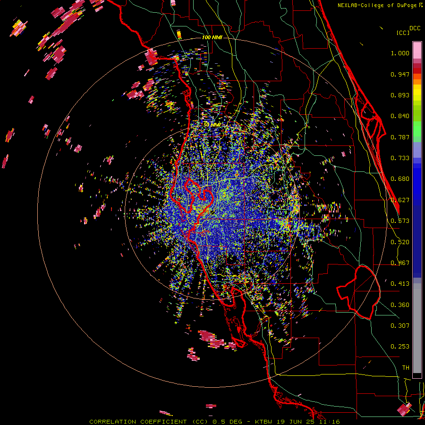Viewport: 425px width, 425px height.
Task: Click the 0.360 value on color scale
Action: [x=400, y=305]
